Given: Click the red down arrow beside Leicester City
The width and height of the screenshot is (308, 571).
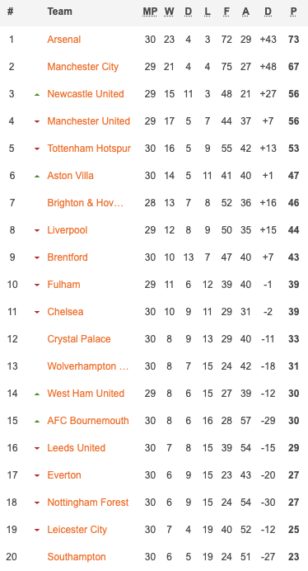Looking at the screenshot, I should point(37,531).
